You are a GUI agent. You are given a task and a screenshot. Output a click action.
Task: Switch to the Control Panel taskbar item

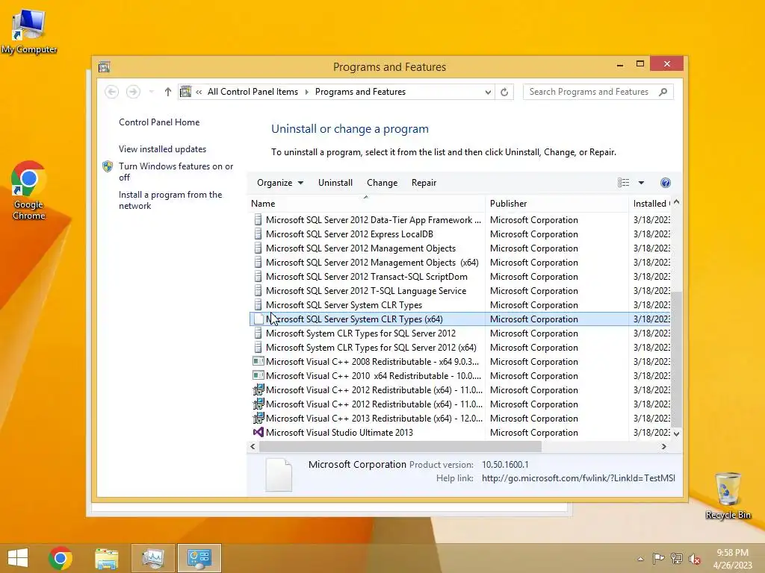pos(199,558)
